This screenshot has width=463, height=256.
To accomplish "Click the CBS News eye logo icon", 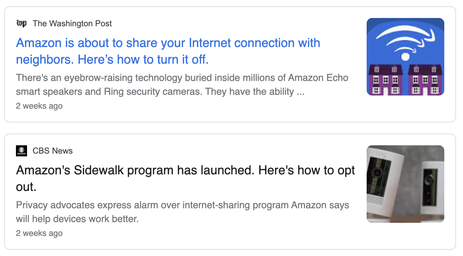I will 21,151.
